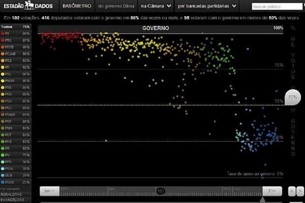Click the orange PCdoB party dot
This screenshot has width=305, height=203.
tap(3, 53)
